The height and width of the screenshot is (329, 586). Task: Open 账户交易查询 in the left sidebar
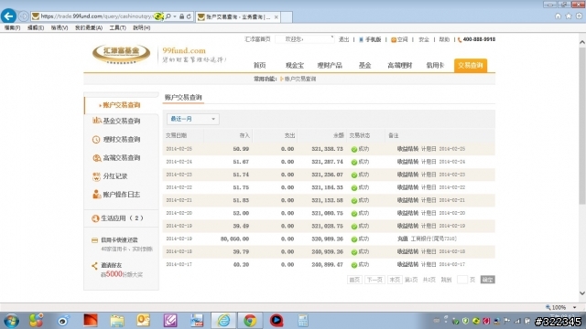tap(122, 105)
